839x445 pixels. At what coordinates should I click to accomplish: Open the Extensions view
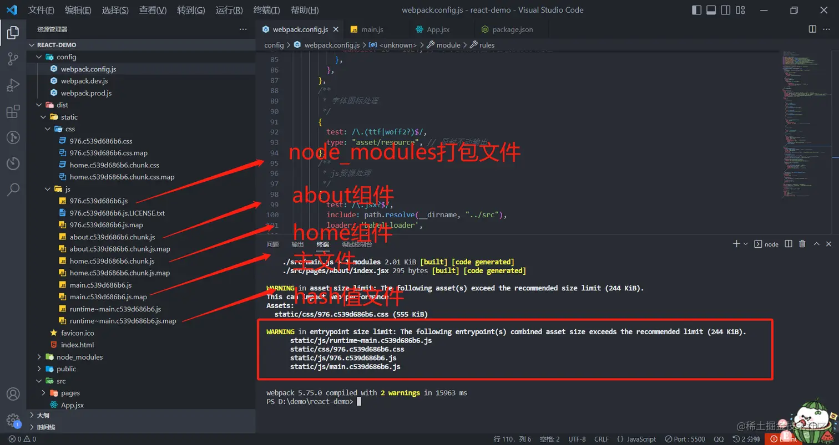click(13, 112)
